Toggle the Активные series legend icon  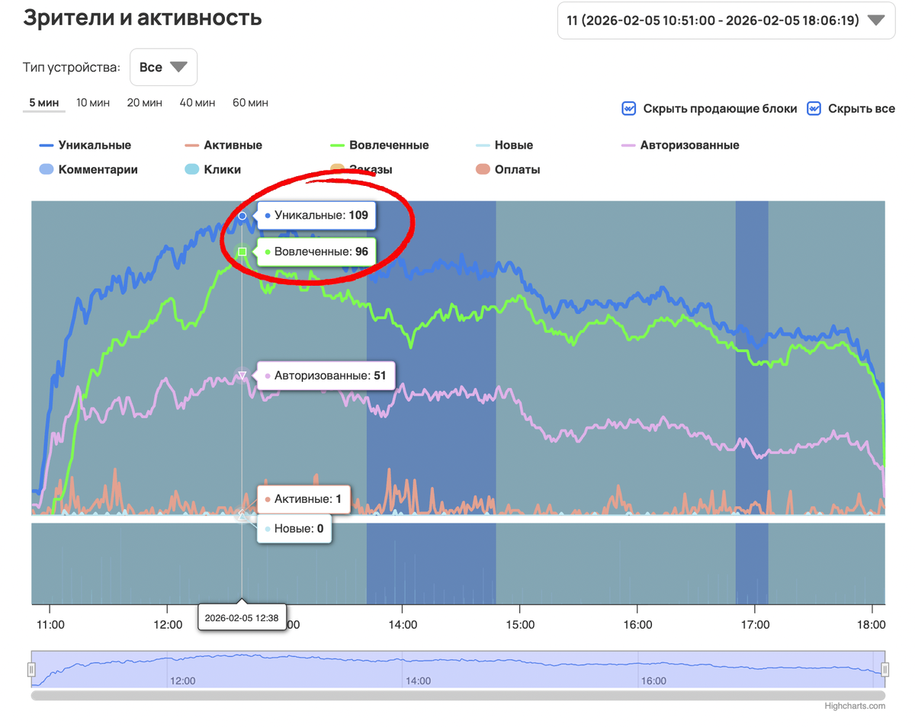pos(192,146)
